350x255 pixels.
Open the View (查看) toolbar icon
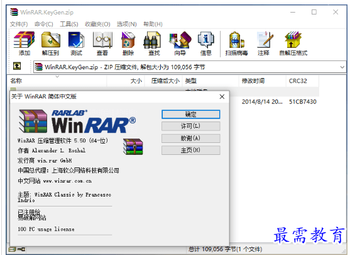point(102,43)
